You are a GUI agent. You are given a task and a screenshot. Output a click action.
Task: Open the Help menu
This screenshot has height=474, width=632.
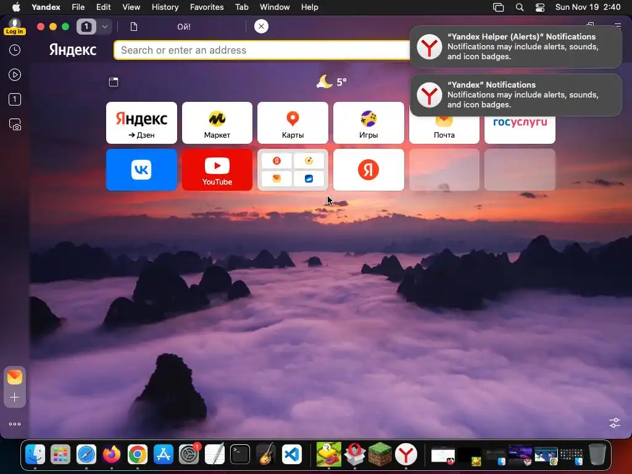tap(310, 7)
